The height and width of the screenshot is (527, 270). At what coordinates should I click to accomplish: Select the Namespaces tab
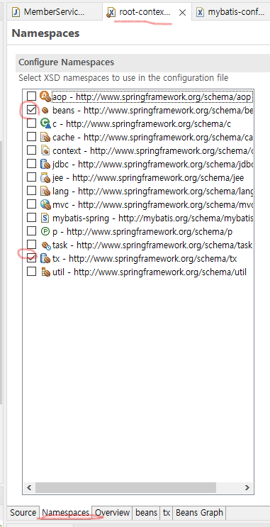[x=66, y=513]
